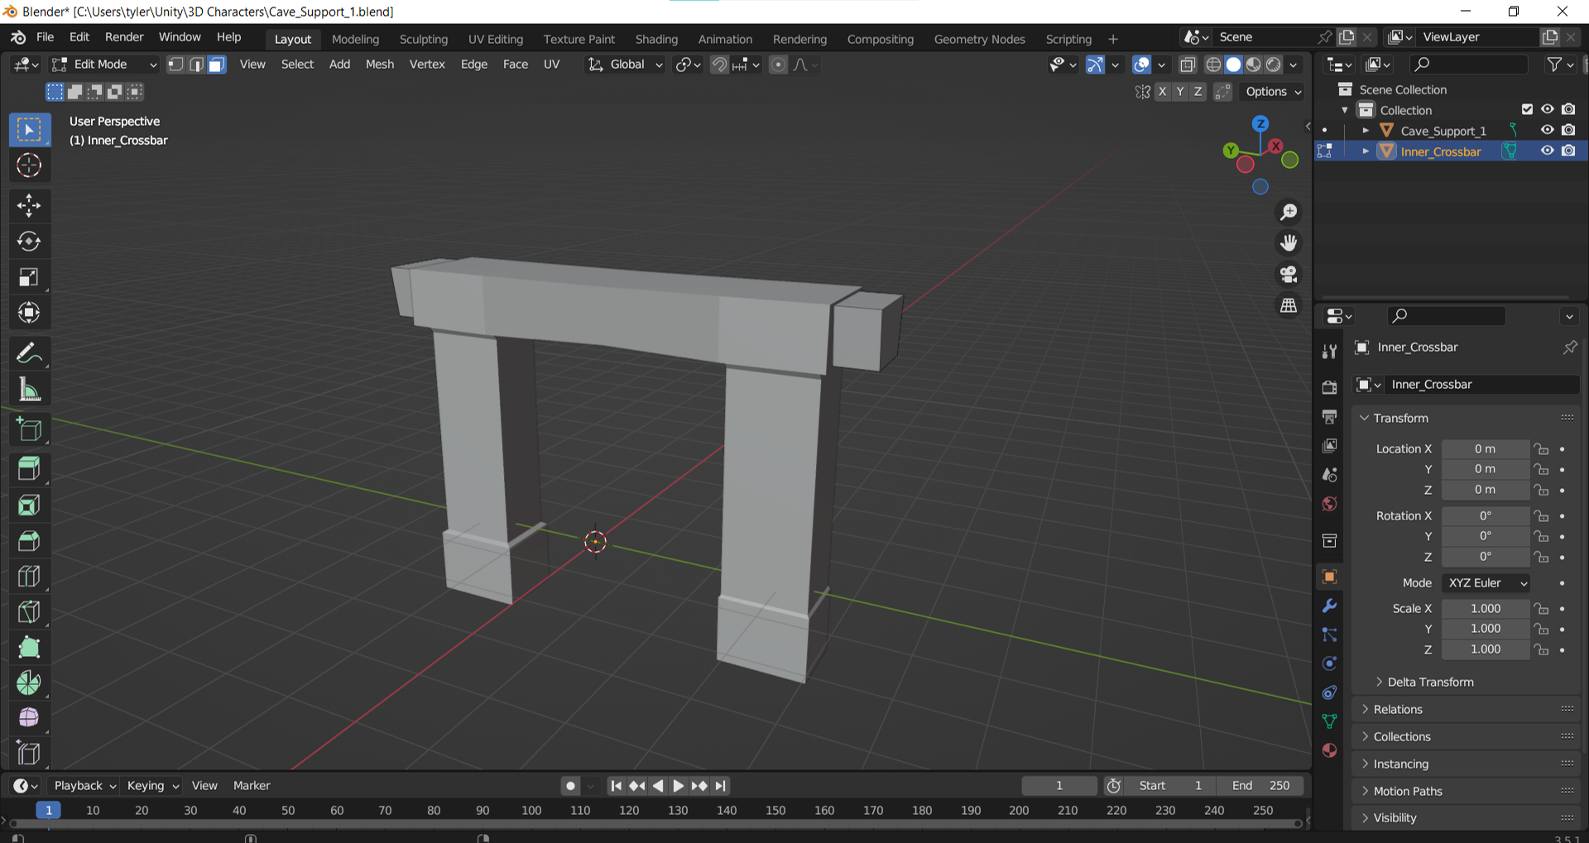Adjust the Scale X value slider
The width and height of the screenshot is (1589, 843).
coord(1486,608)
